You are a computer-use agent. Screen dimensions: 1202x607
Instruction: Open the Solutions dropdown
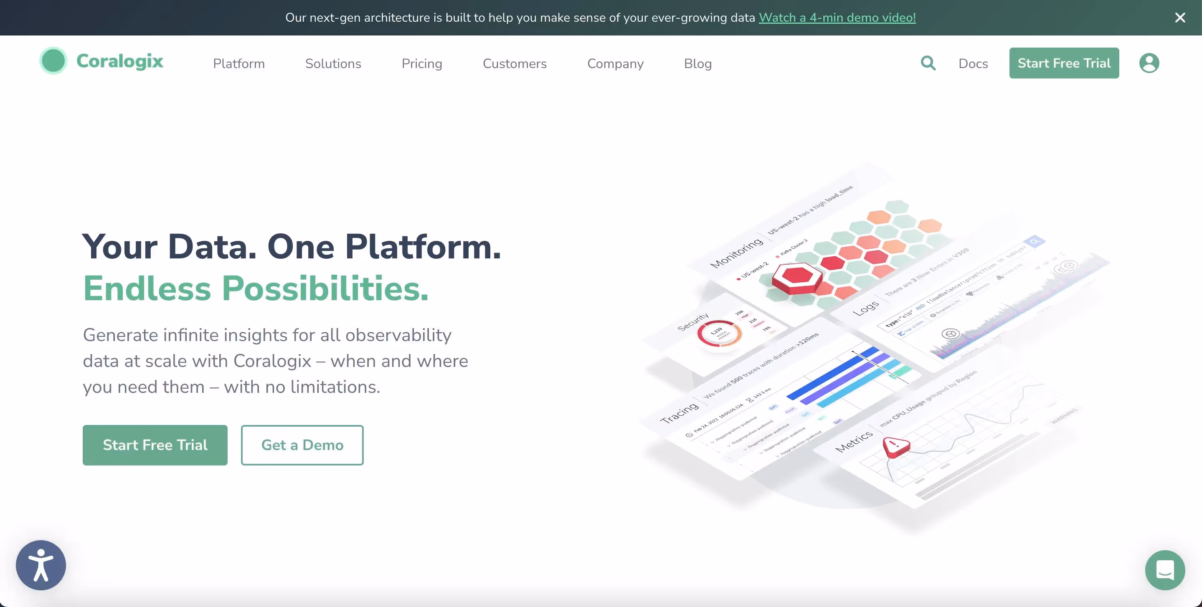coord(333,63)
